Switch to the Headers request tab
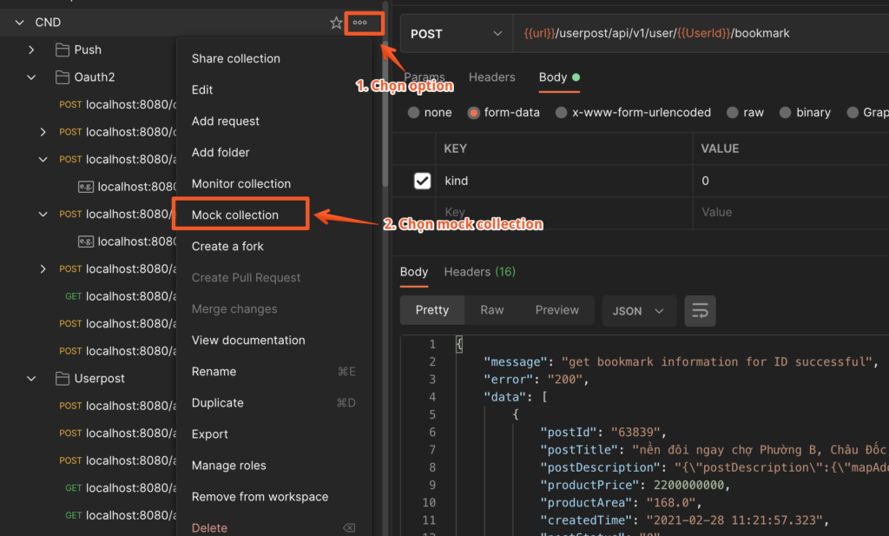The width and height of the screenshot is (889, 536). click(x=491, y=76)
